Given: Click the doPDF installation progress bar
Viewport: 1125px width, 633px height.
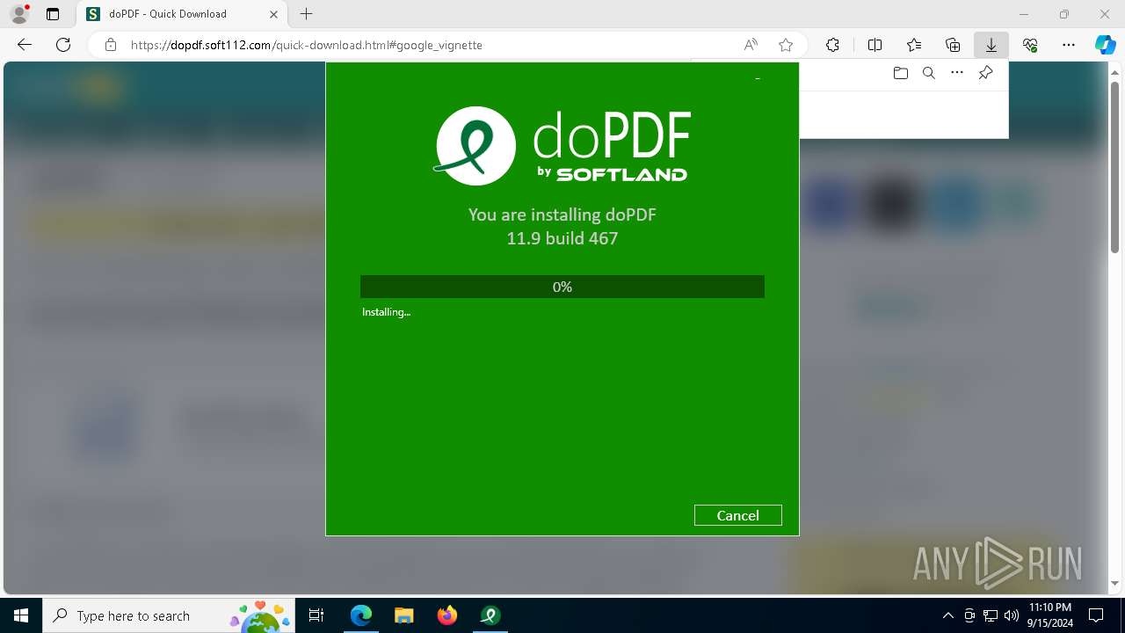Looking at the screenshot, I should pyautogui.click(x=562, y=287).
